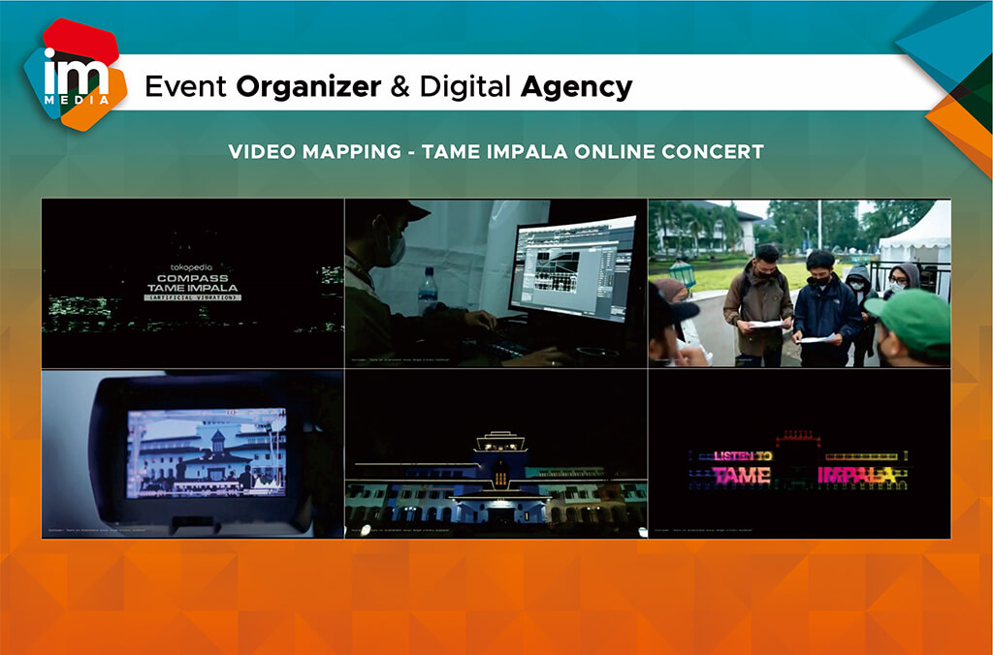Open the camera viewfinder thumbnail
Screen dimensions: 993x655
[192, 452]
